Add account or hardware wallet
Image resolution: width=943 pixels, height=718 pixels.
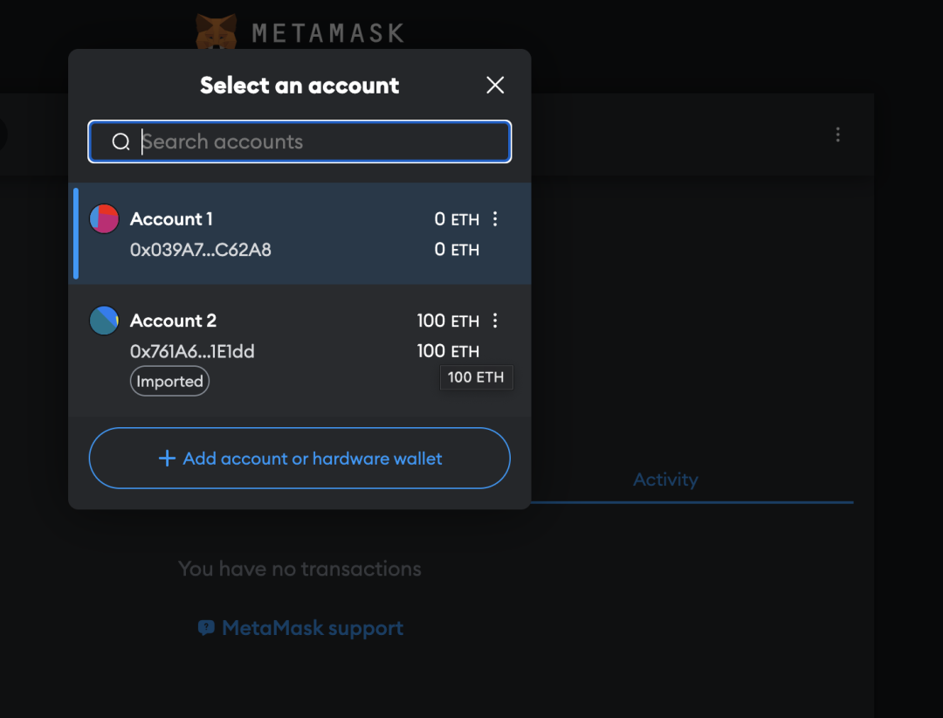[299, 458]
